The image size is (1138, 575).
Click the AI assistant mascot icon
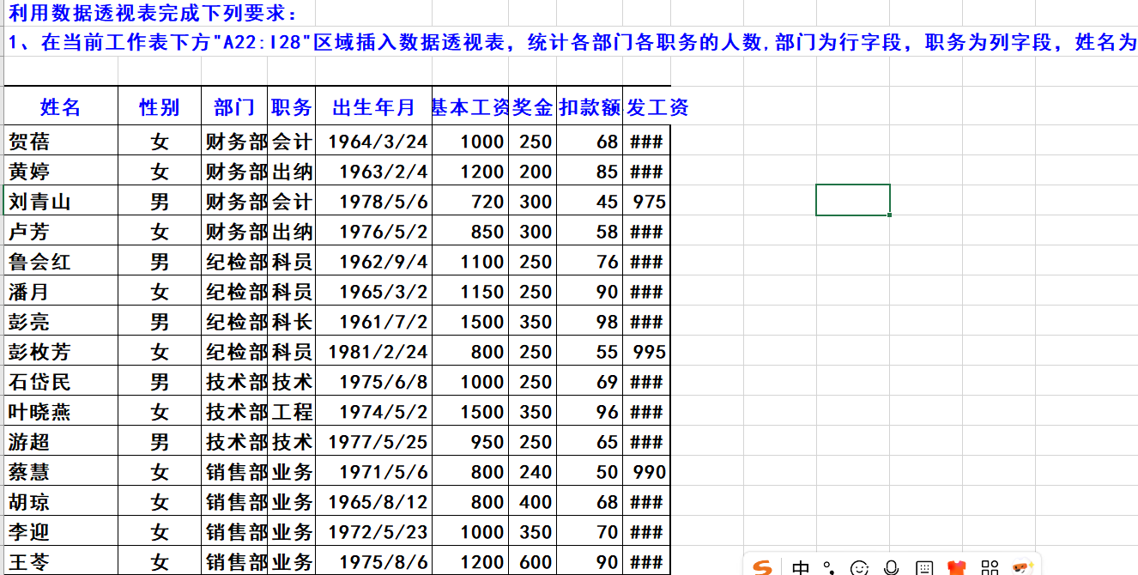(1022, 567)
